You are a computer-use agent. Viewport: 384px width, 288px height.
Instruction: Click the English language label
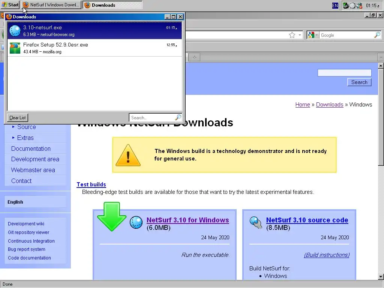[x=15, y=202]
